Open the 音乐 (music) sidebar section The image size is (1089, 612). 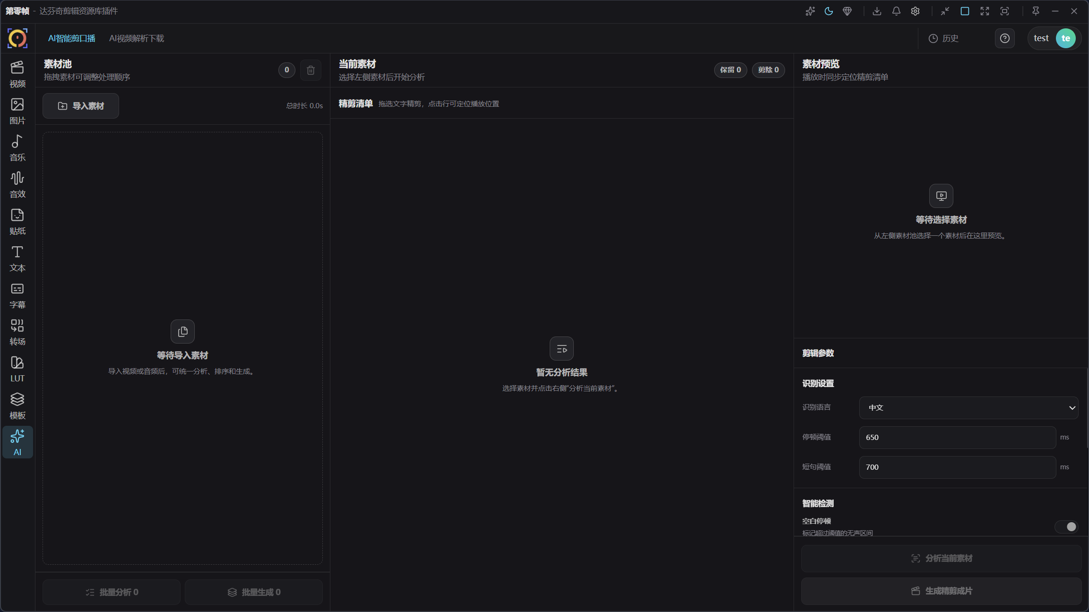17,148
